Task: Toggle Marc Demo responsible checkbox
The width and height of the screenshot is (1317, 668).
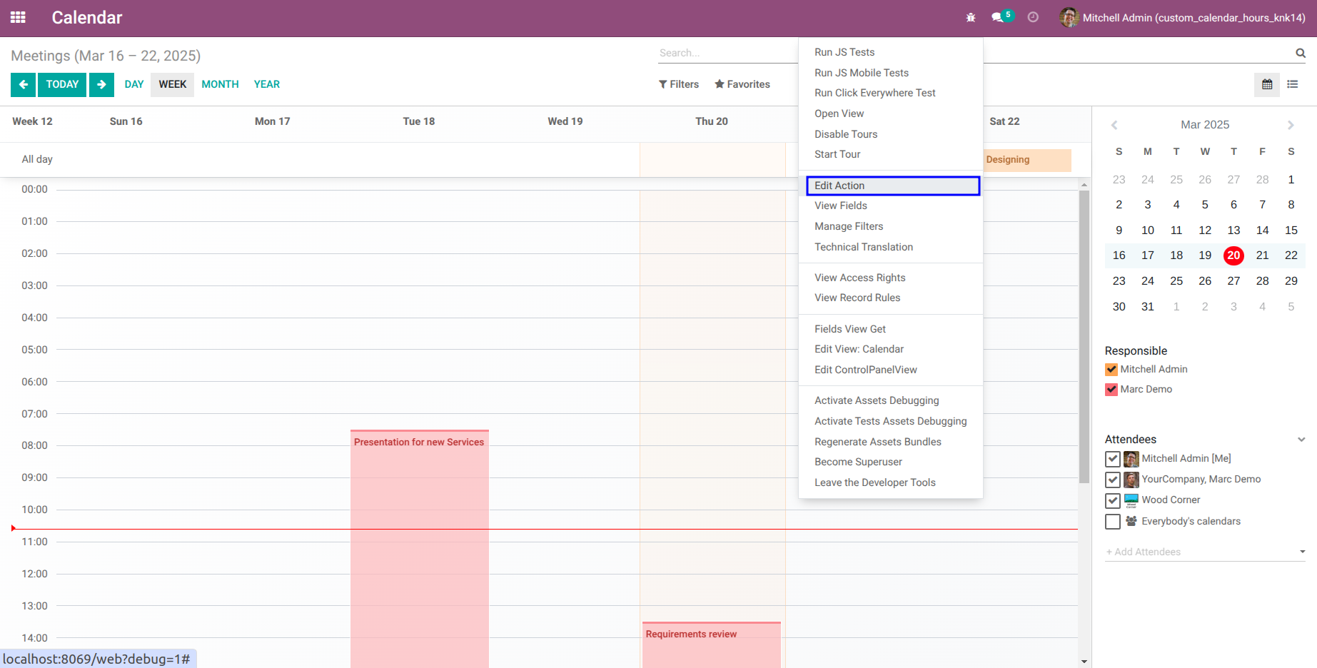Action: [x=1111, y=390]
